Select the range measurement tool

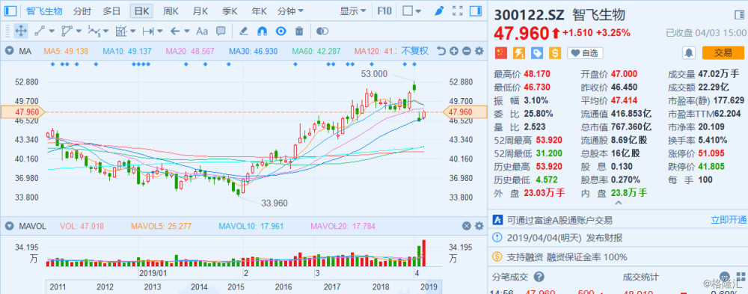click(x=148, y=31)
